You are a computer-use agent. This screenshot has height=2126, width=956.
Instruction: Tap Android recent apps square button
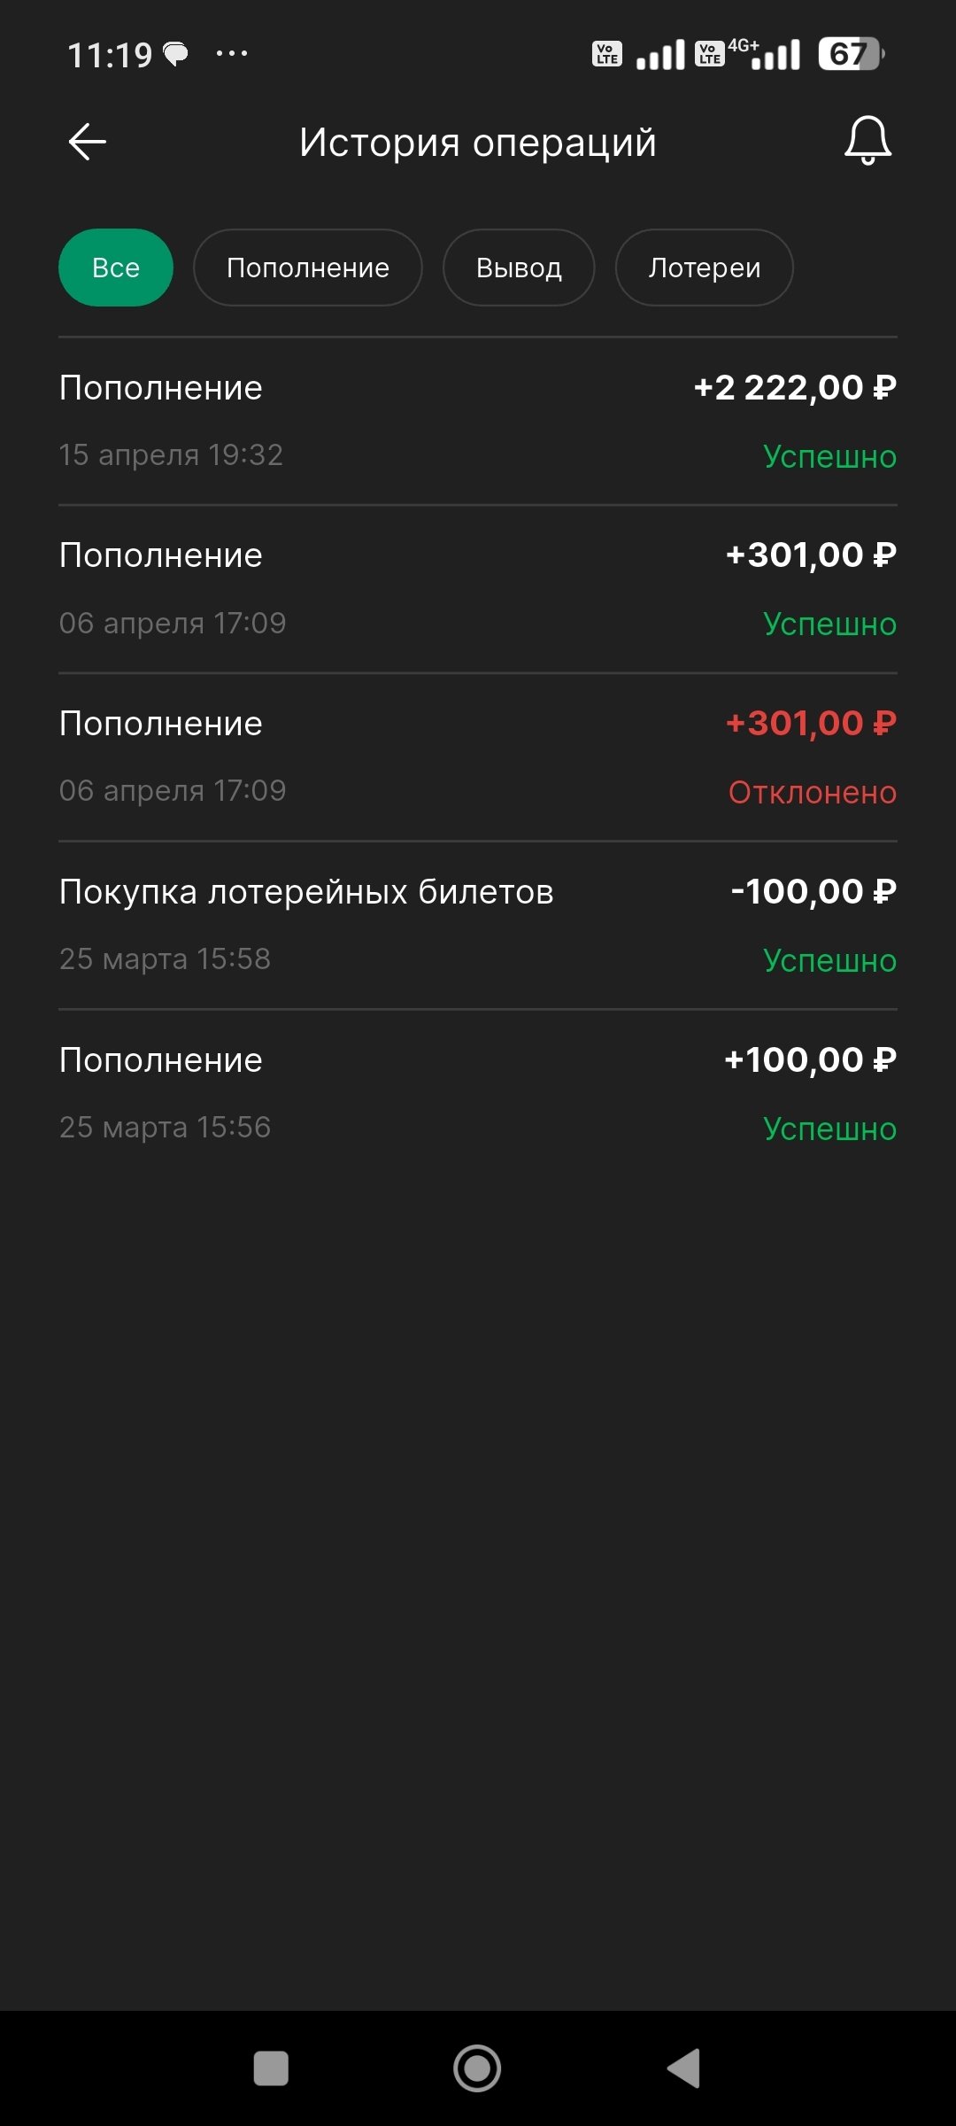pyautogui.click(x=271, y=2068)
